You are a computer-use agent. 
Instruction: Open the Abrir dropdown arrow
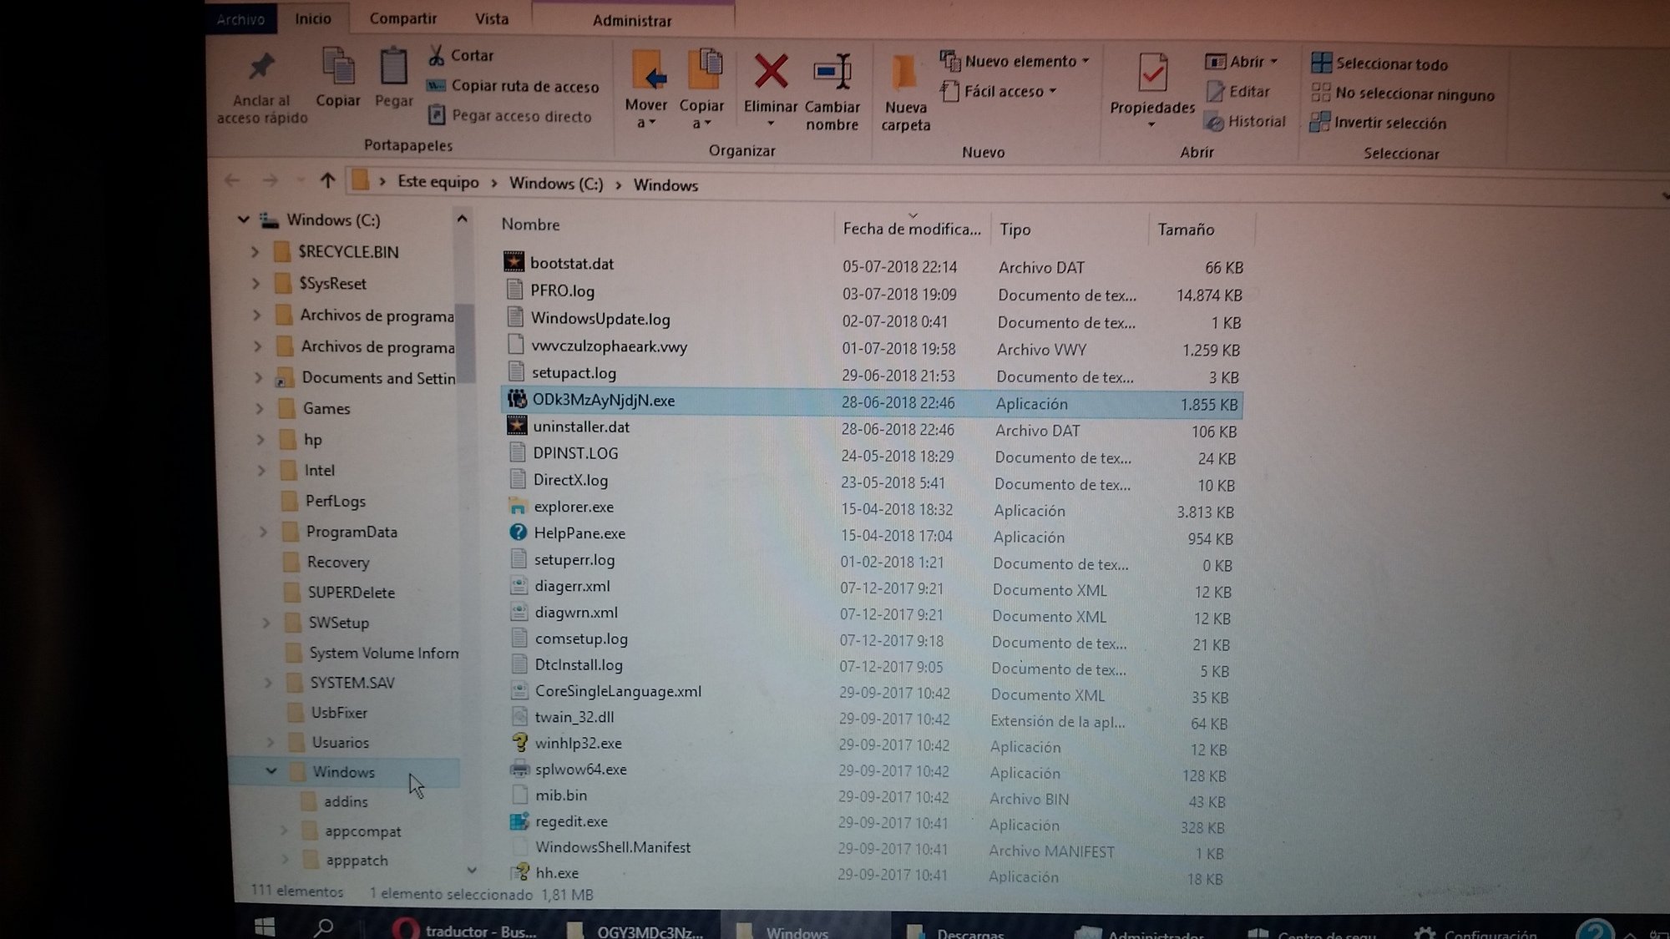point(1274,62)
